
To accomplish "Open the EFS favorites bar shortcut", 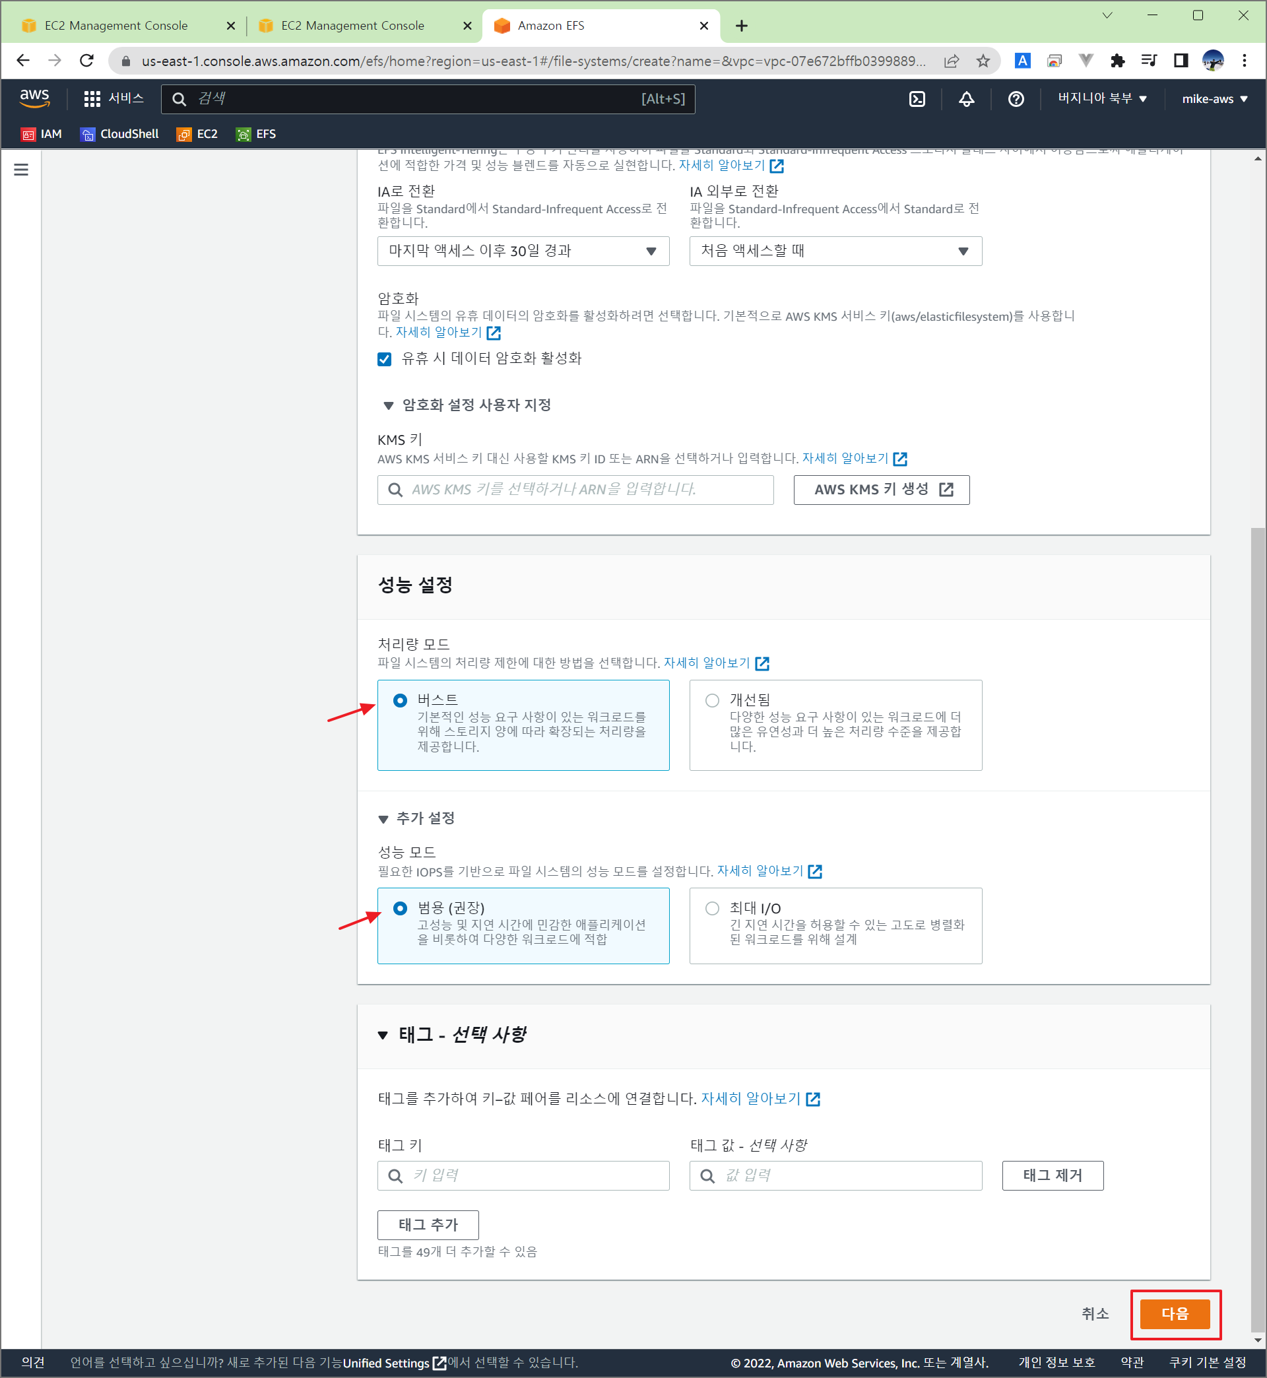I will point(256,135).
